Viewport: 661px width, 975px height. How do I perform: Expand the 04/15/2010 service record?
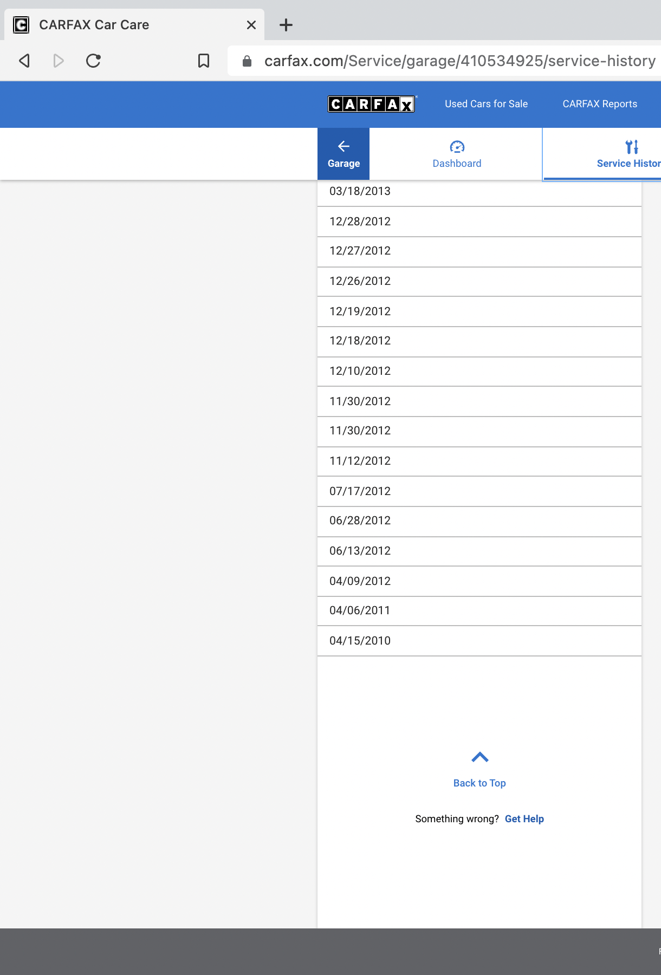point(479,641)
